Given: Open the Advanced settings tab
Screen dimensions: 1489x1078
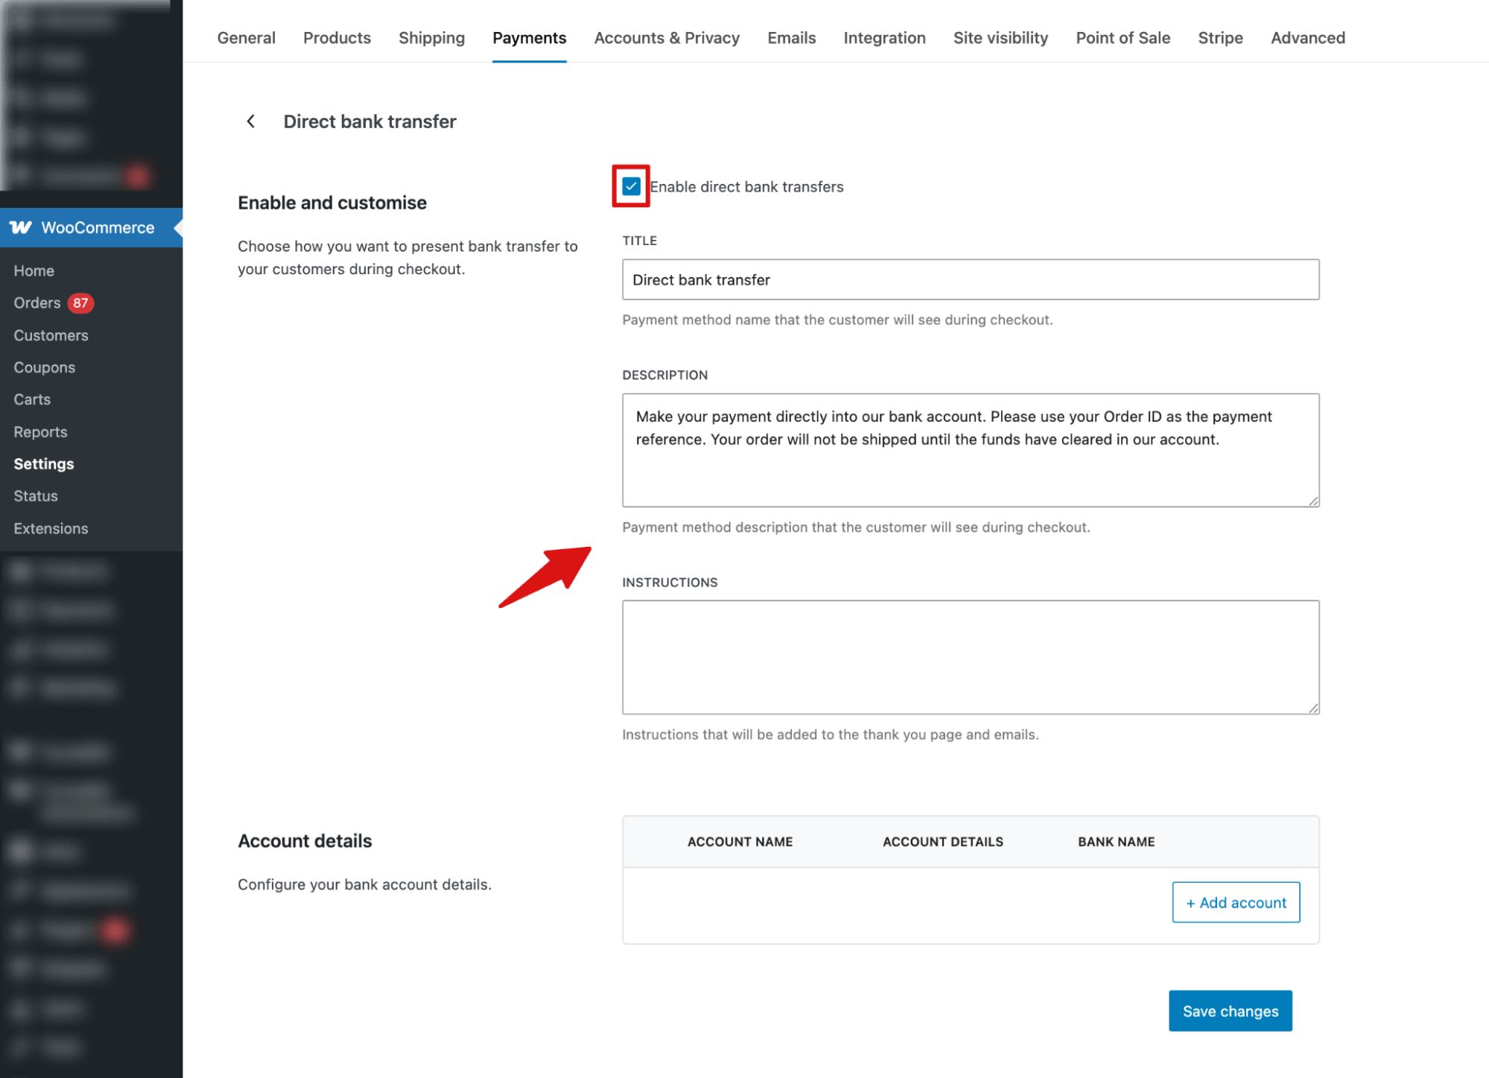Looking at the screenshot, I should [1307, 37].
